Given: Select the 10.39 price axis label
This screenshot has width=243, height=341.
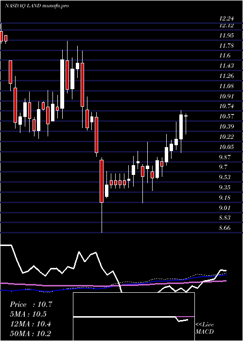Looking at the screenshot, I should (x=226, y=127).
